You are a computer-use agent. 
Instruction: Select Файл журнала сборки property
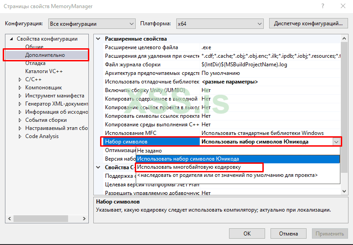(152, 65)
